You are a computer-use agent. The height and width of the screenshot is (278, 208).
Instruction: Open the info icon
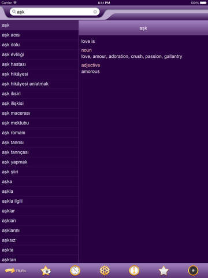134,270
